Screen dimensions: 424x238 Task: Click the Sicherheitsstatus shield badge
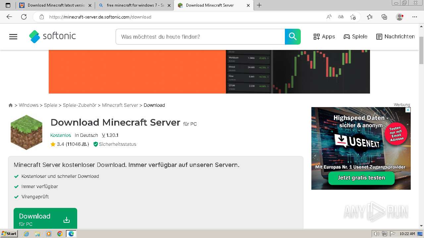tap(115, 144)
